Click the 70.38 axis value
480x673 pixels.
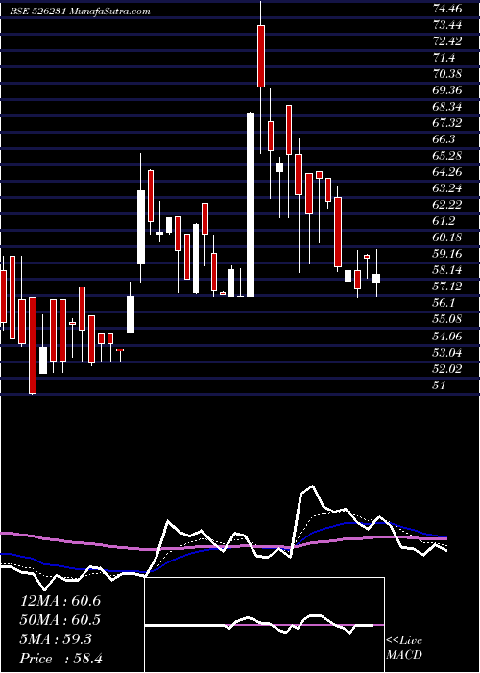click(448, 73)
